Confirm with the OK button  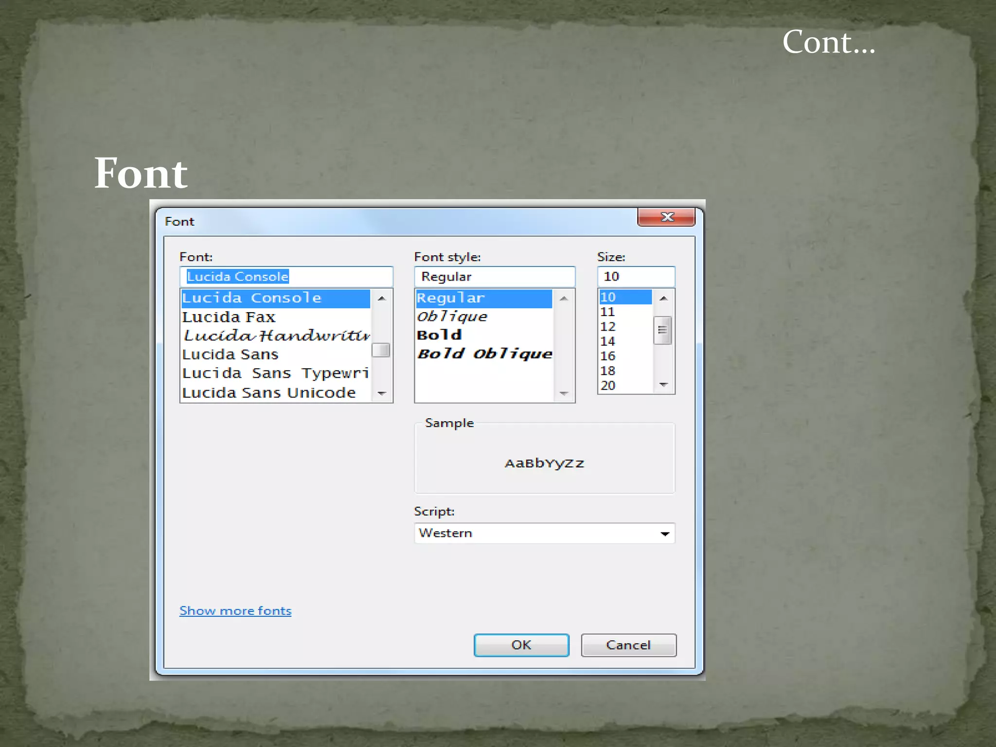[x=521, y=645]
